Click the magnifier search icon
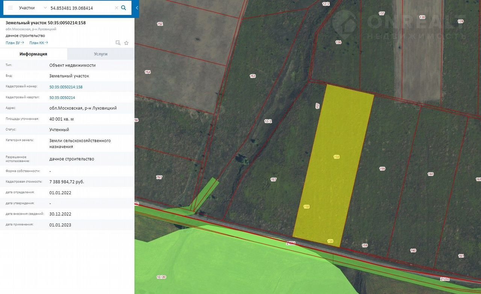This screenshot has width=481, height=294. point(124,8)
